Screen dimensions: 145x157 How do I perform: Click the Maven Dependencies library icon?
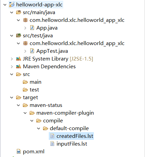(19, 67)
